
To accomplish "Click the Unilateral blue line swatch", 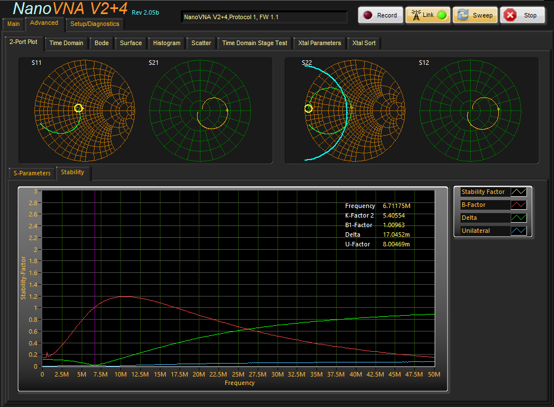I will pos(519,231).
